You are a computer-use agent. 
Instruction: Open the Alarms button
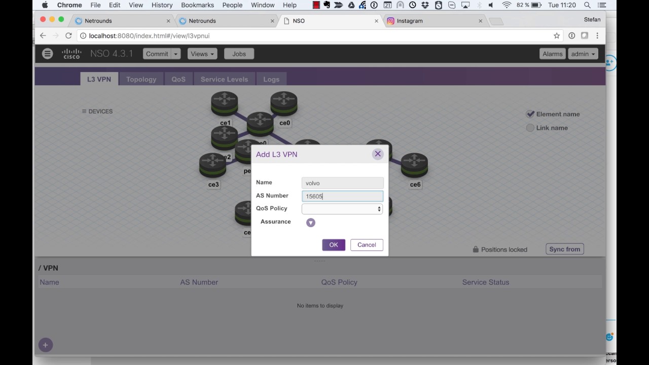coord(553,54)
